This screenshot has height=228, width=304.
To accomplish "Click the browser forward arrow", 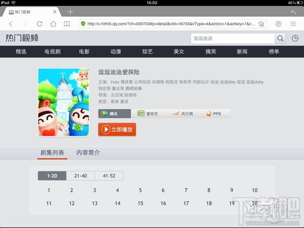I will pyautogui.click(x=25, y=24).
